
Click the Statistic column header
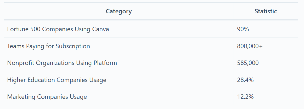[x=266, y=11]
